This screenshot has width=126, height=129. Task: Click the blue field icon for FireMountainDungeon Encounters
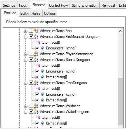click(42, 48)
